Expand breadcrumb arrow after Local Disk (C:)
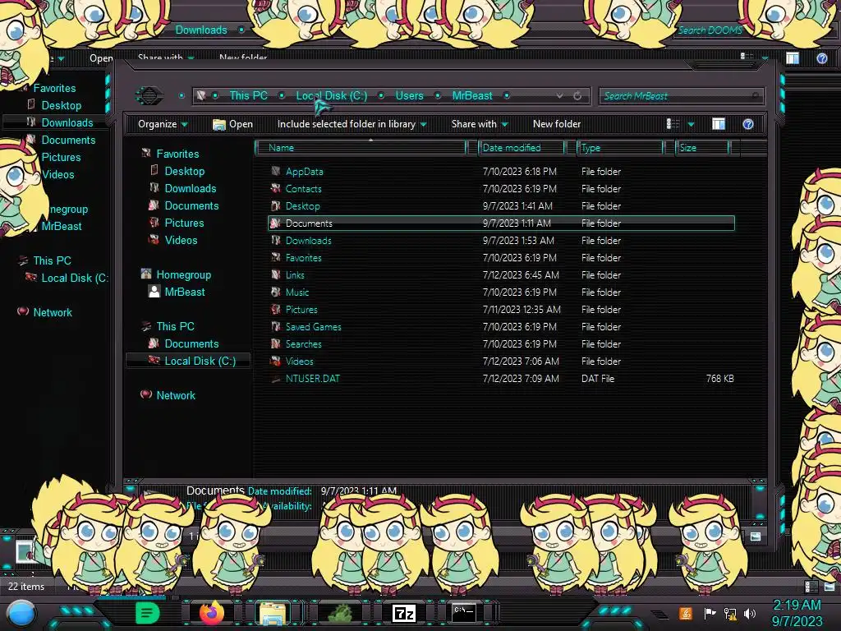 tap(381, 96)
